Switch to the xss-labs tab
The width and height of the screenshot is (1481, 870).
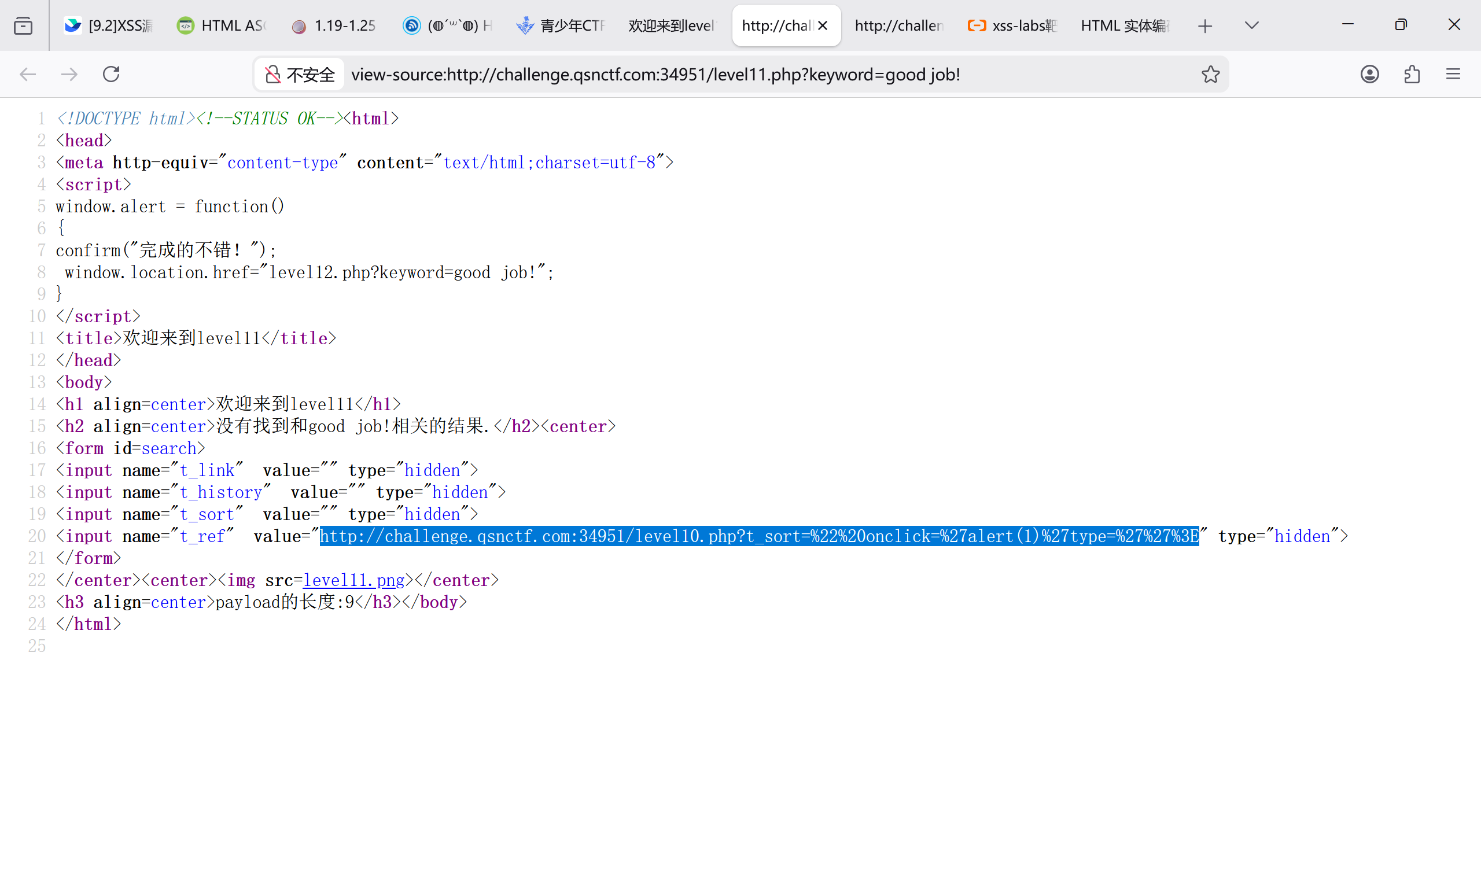(x=1012, y=26)
